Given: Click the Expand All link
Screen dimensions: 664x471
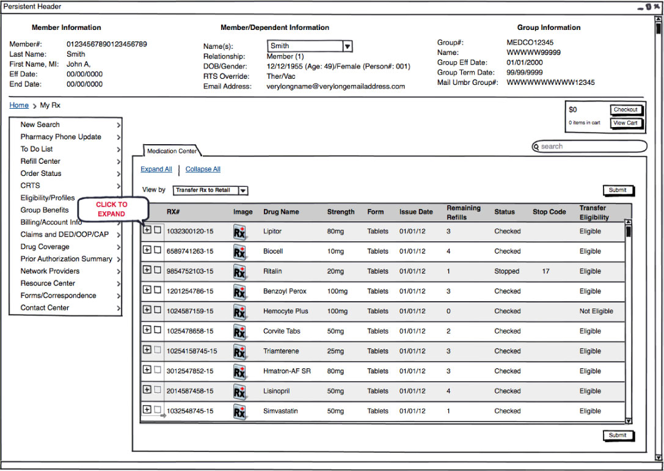Looking at the screenshot, I should point(156,169).
